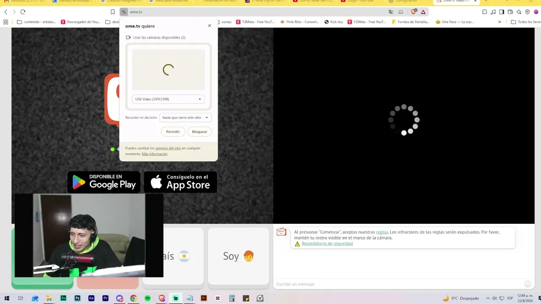Open the 'Flvto flvto - Convert...' bookmark
This screenshot has height=304, width=541.
point(299,22)
